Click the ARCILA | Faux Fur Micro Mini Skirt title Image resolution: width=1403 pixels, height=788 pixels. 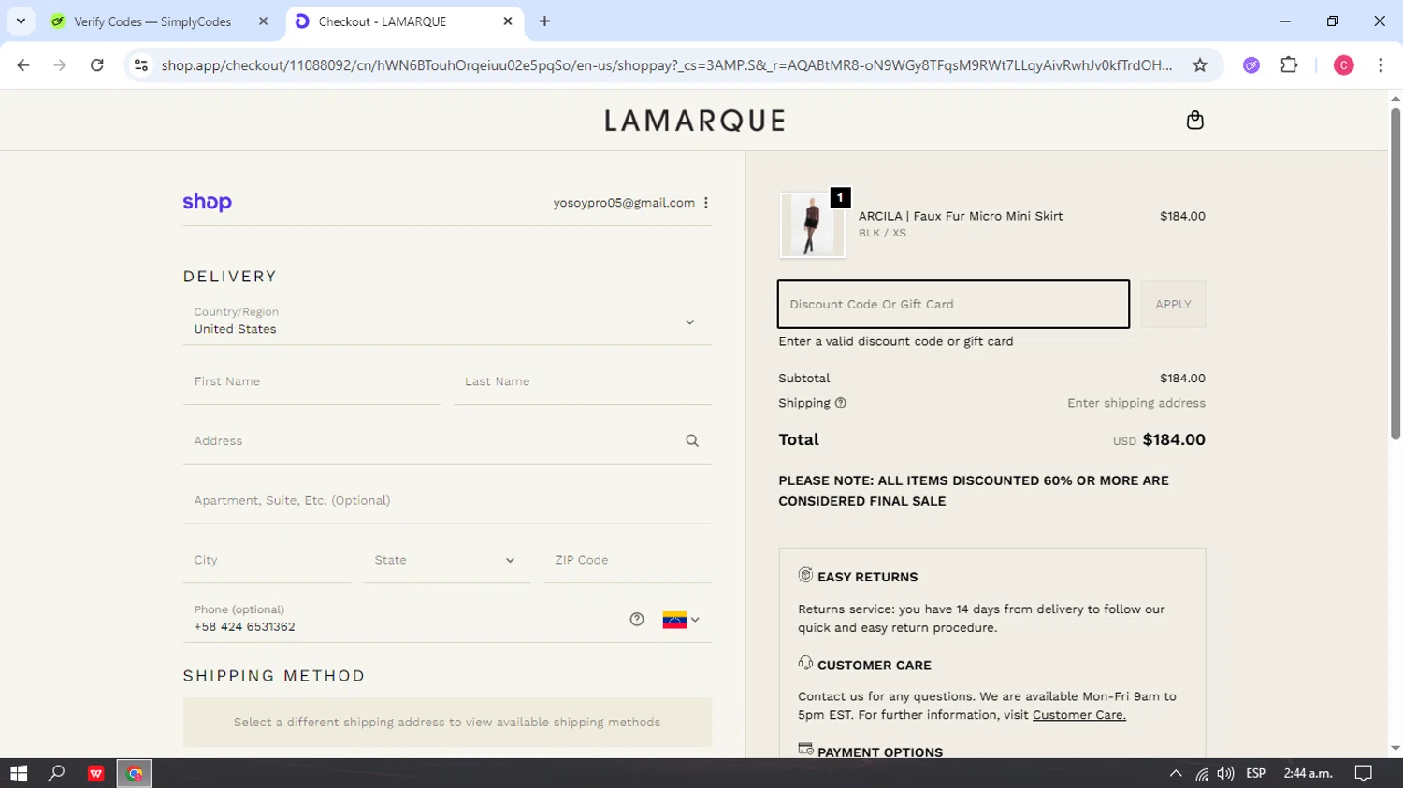tap(961, 216)
